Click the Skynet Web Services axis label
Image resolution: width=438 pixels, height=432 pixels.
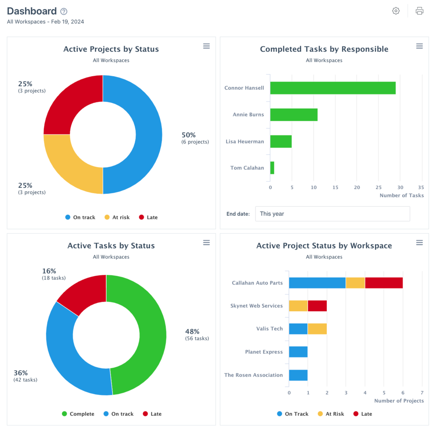(256, 306)
